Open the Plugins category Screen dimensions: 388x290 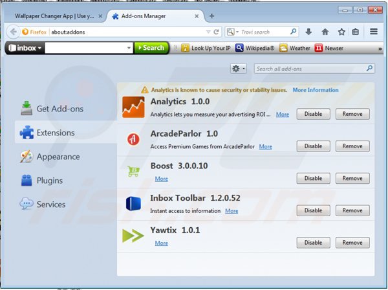pos(41,181)
